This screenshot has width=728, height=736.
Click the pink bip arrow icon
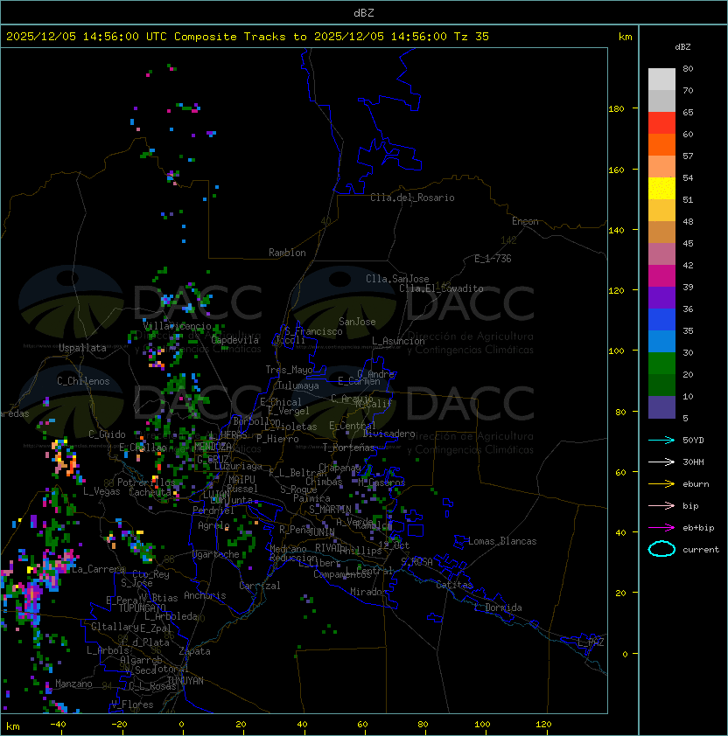661,505
